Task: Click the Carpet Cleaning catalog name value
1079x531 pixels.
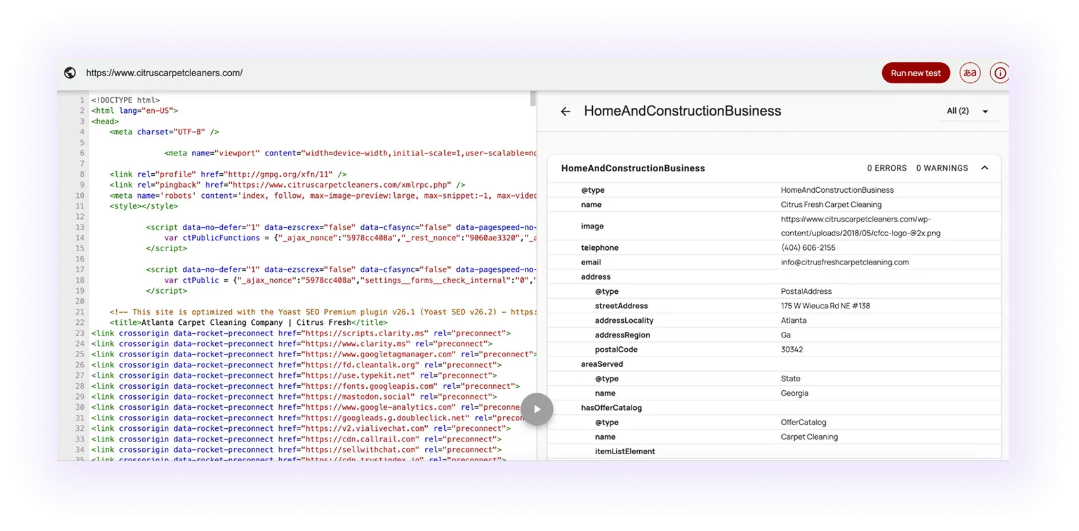Action: click(809, 438)
